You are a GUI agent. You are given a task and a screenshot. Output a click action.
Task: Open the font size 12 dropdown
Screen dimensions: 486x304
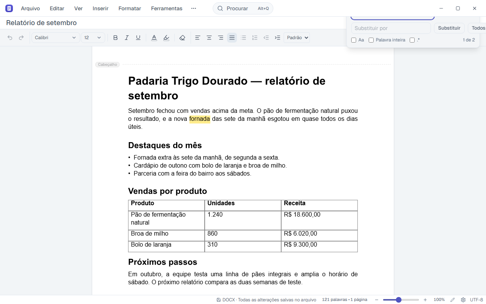(x=93, y=38)
